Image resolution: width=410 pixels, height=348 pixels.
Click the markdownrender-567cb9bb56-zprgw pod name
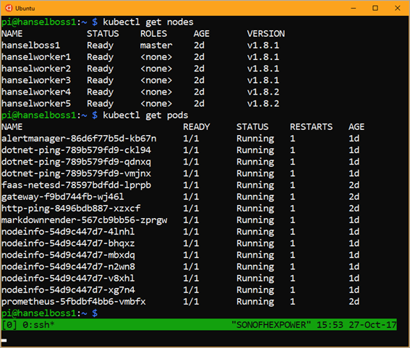point(85,220)
